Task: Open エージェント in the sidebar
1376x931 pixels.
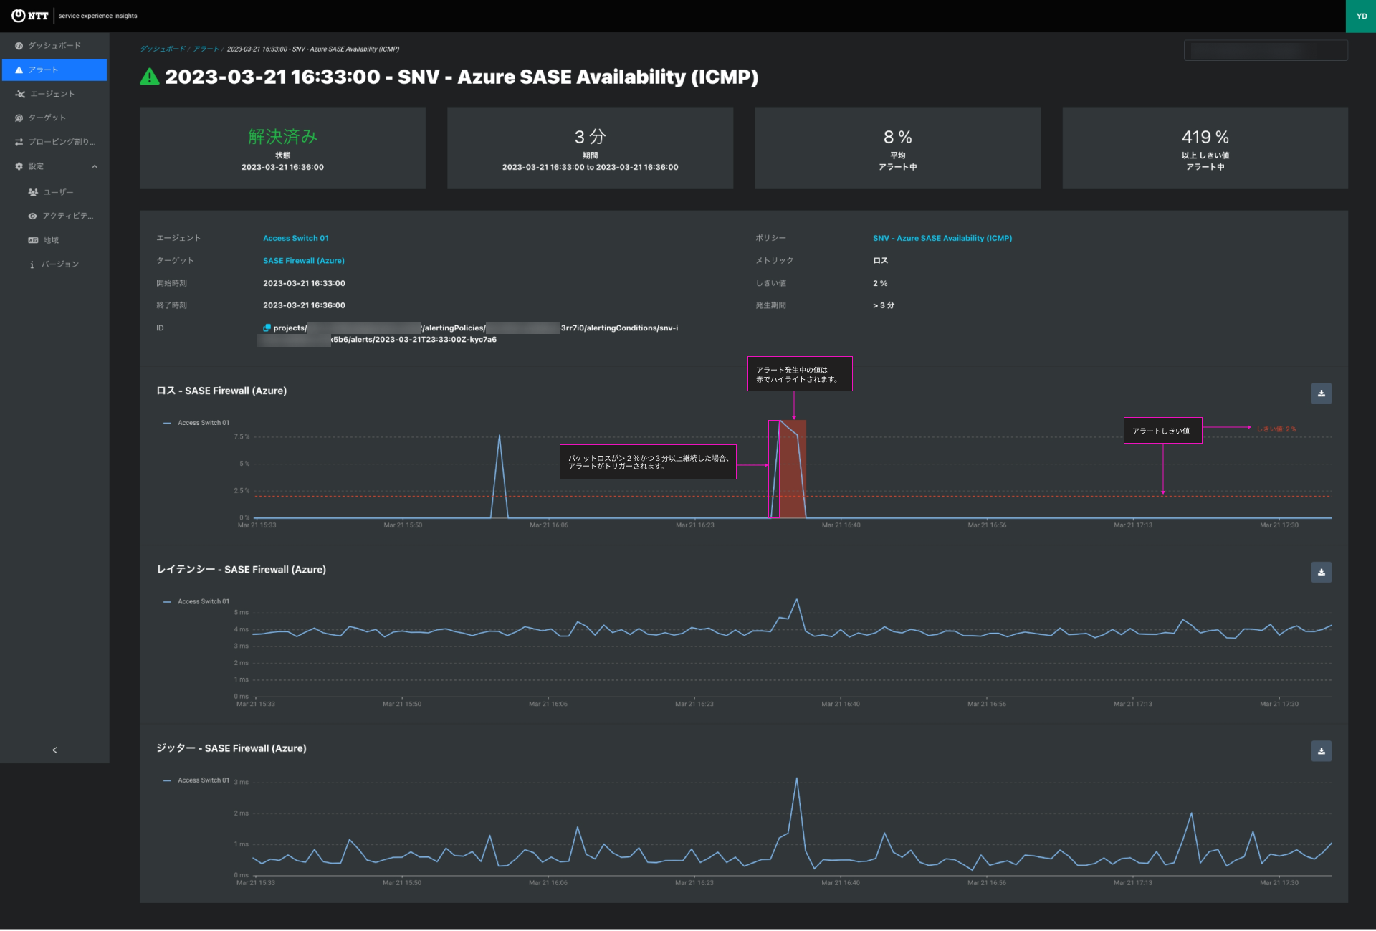Action: pos(54,94)
